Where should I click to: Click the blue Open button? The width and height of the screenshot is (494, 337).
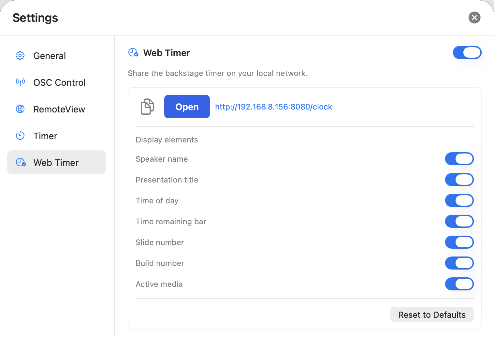click(x=187, y=107)
